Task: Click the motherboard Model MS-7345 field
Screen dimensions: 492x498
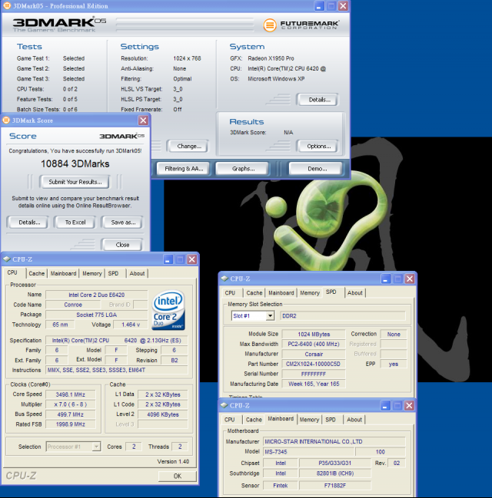Action: click(x=309, y=452)
